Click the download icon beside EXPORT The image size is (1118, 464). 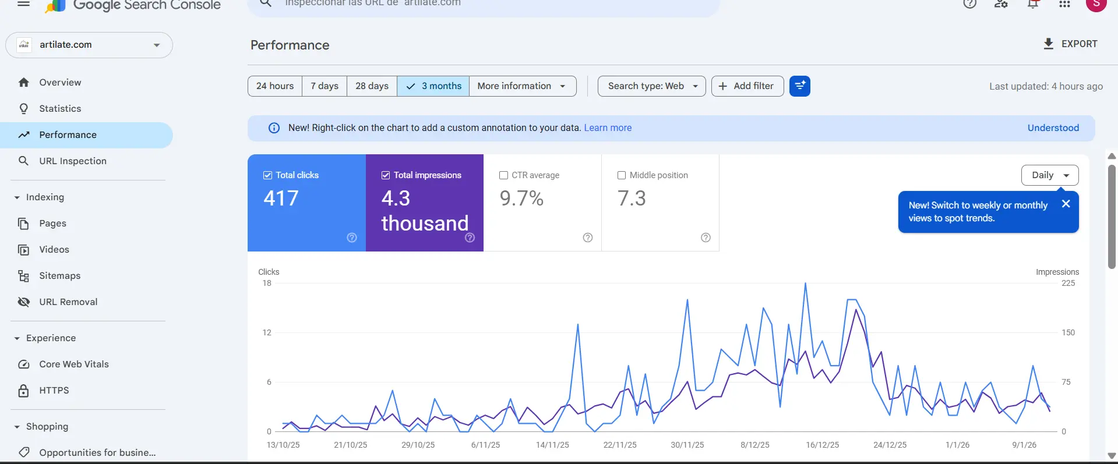(1048, 44)
